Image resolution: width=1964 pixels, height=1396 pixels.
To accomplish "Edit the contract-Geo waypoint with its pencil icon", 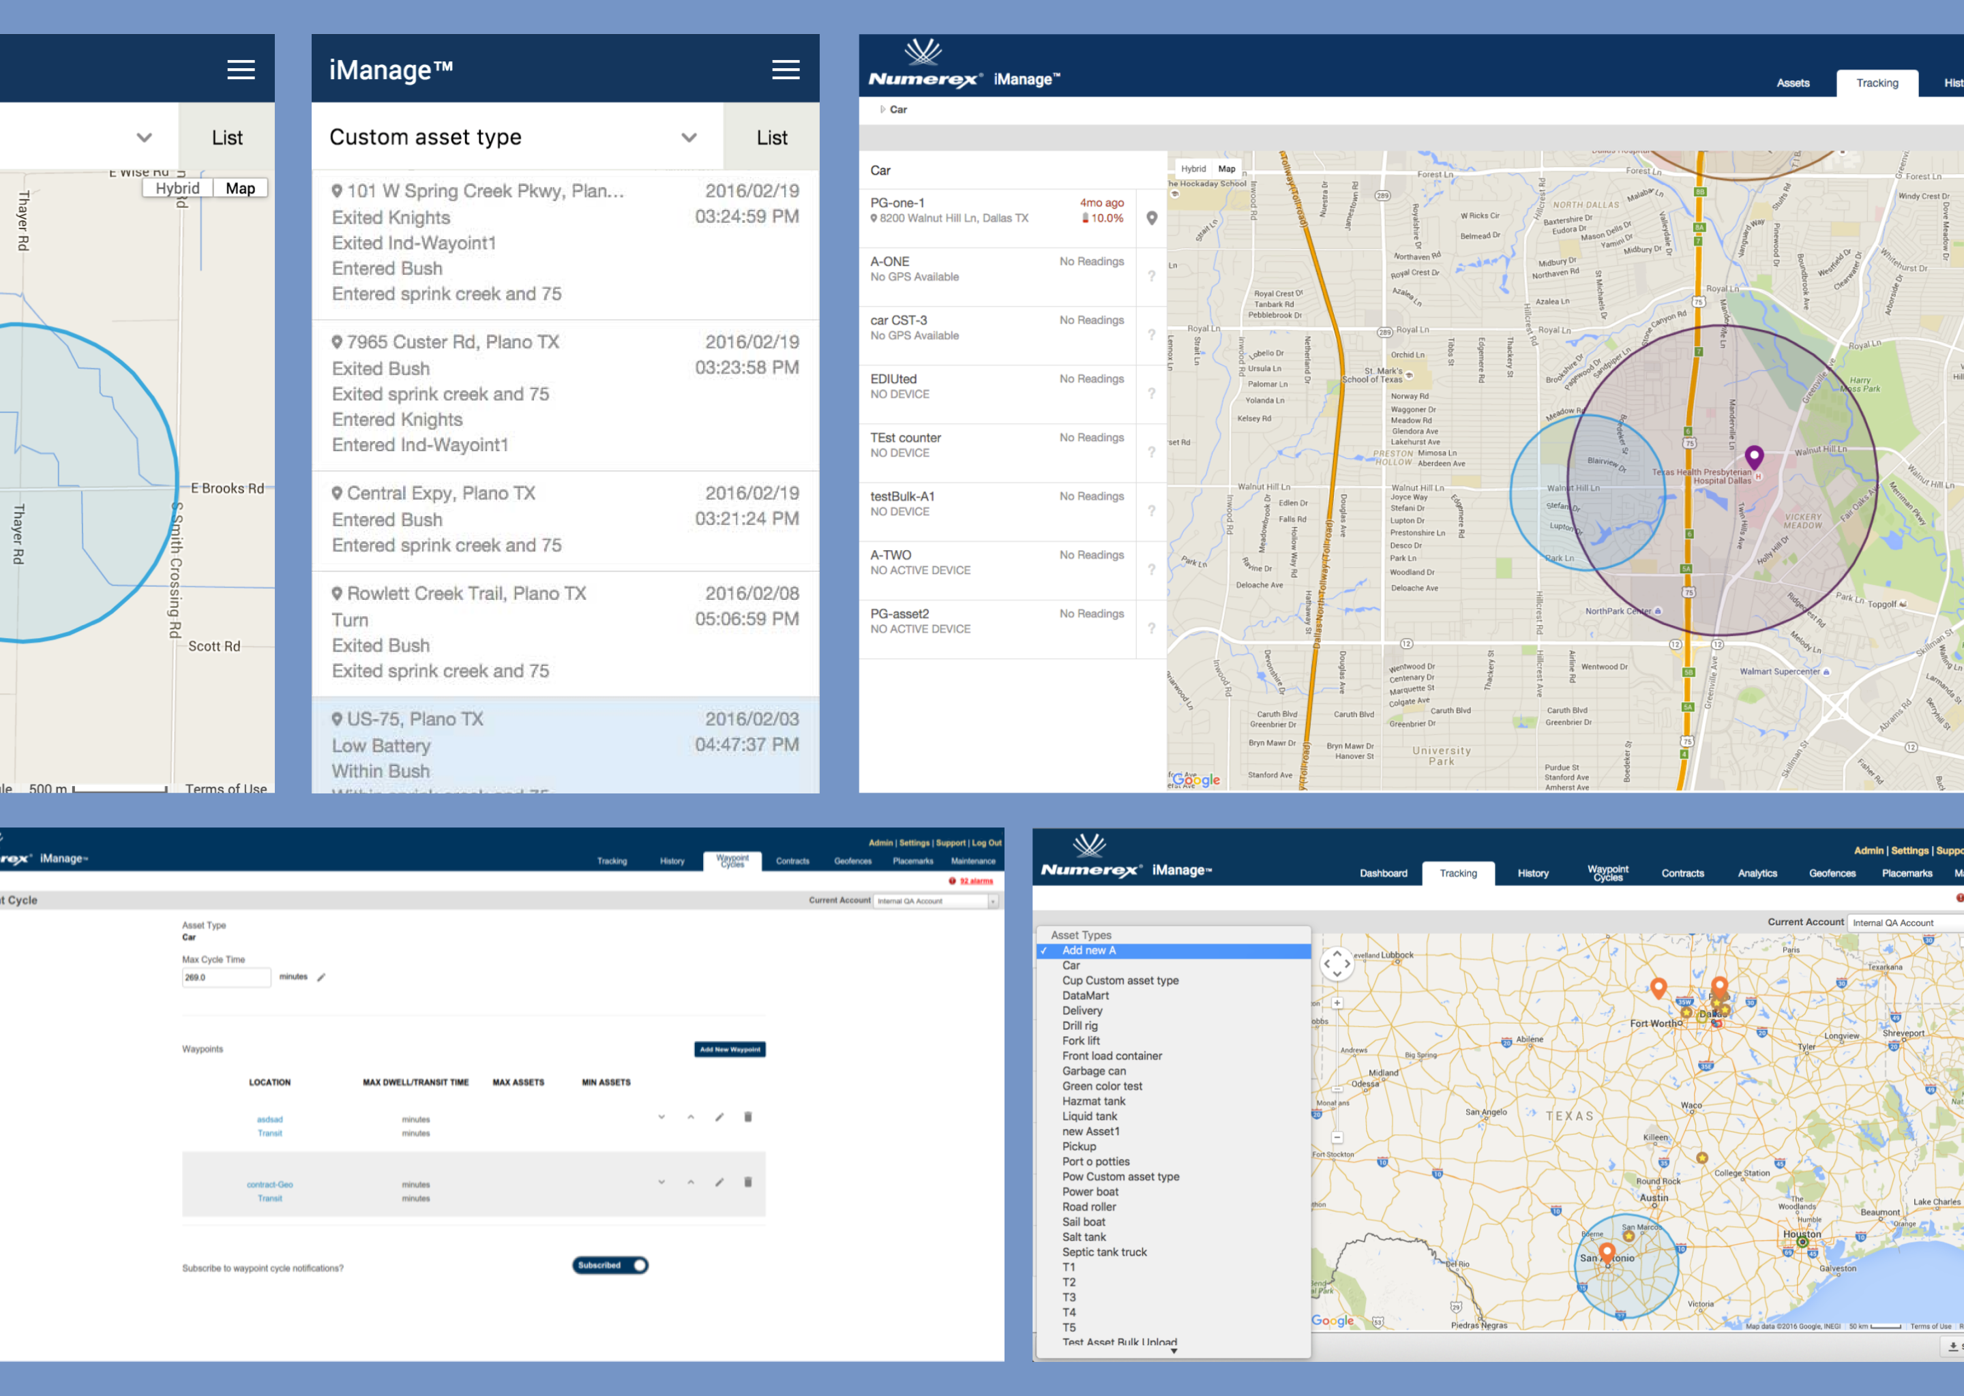I will 719,1183.
